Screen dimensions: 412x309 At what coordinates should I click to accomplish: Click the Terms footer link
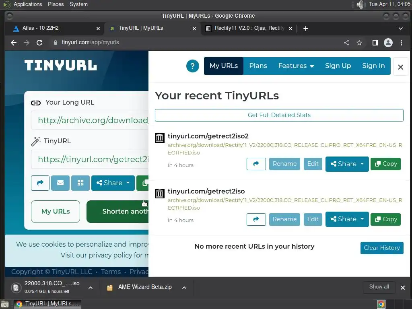(x=111, y=272)
